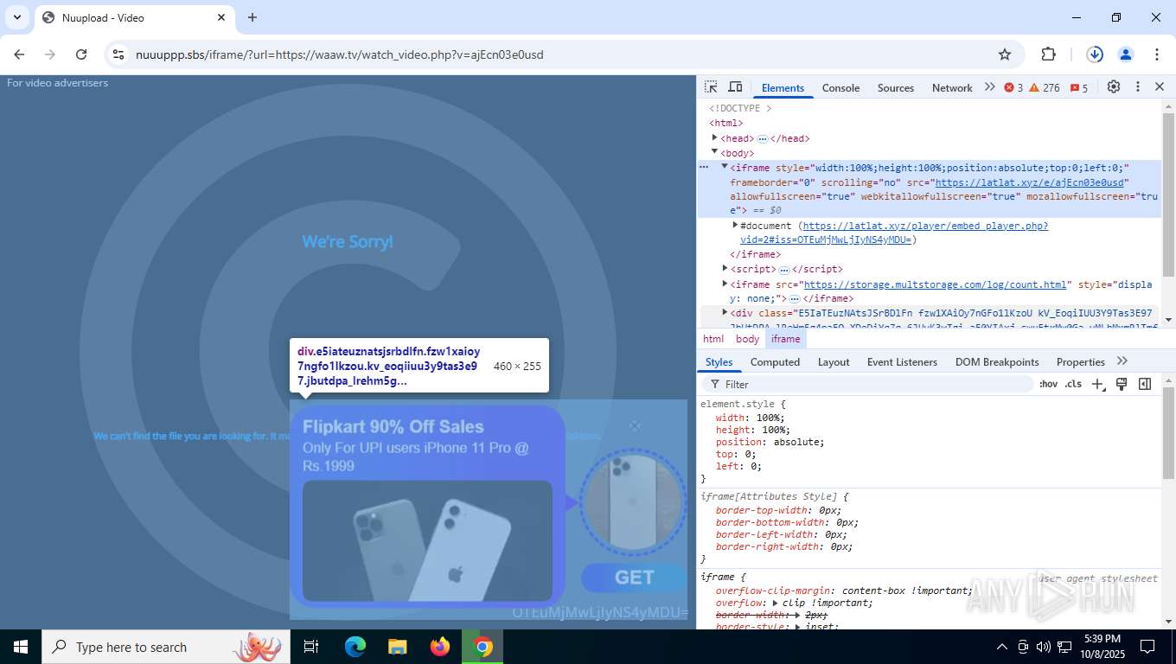Toggle computed styles sidebar icon
Image resolution: width=1176 pixels, height=664 pixels.
1145,384
